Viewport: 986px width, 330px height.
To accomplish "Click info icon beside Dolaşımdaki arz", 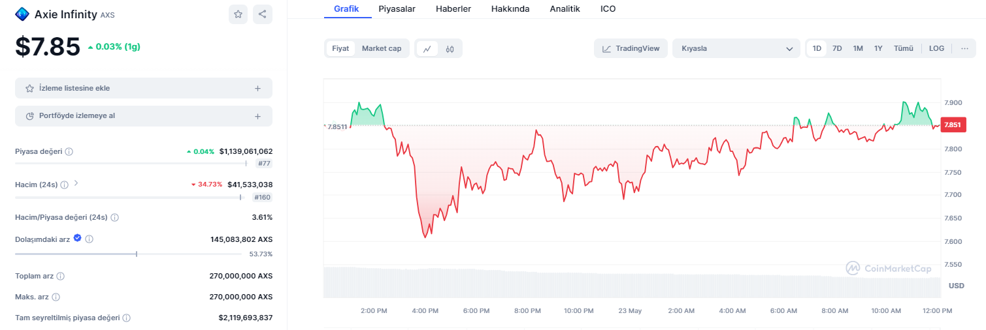I will [x=90, y=239].
